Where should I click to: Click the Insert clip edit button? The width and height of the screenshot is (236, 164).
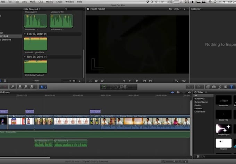click(x=26, y=87)
